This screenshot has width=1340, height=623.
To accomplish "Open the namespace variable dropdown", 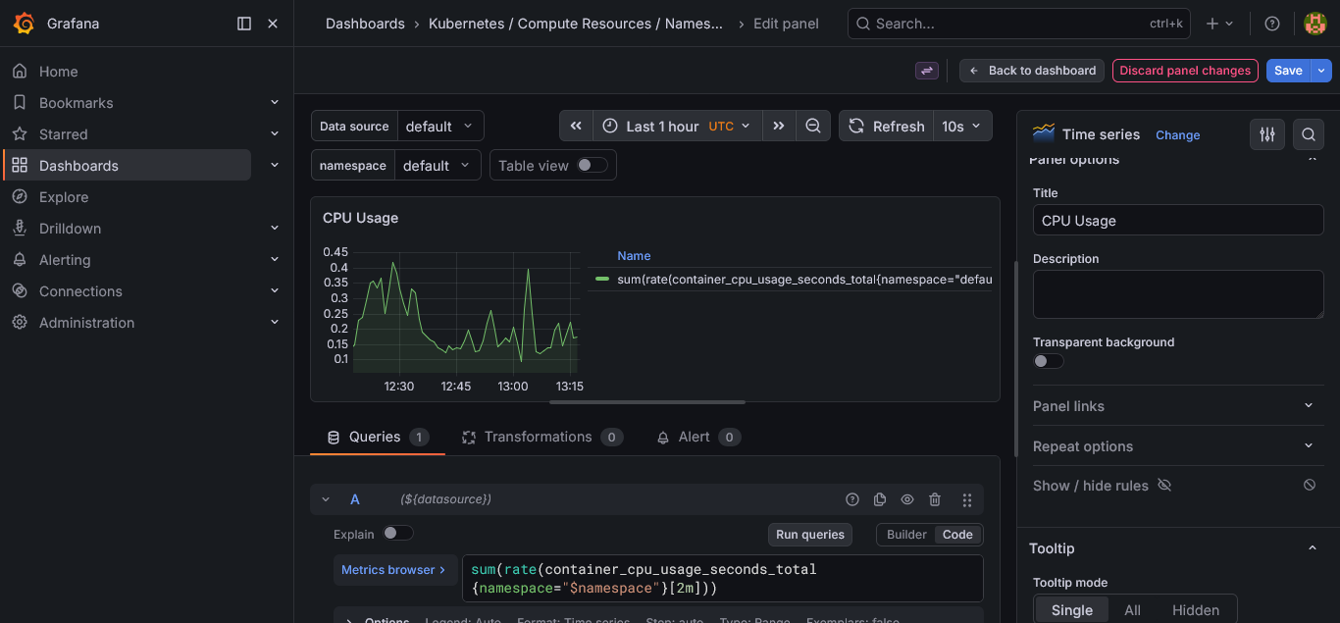I will pos(438,165).
